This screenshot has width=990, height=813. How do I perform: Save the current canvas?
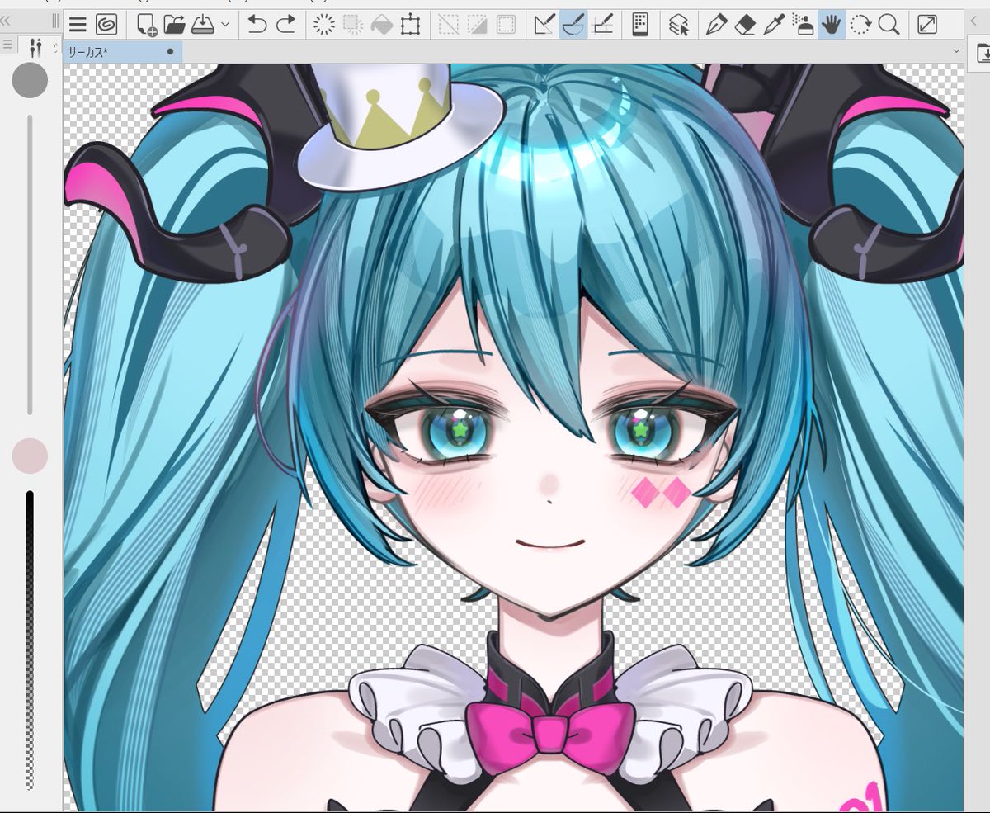pyautogui.click(x=203, y=25)
